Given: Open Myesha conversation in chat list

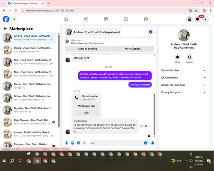Looking at the screenshot, I should coord(29,110).
